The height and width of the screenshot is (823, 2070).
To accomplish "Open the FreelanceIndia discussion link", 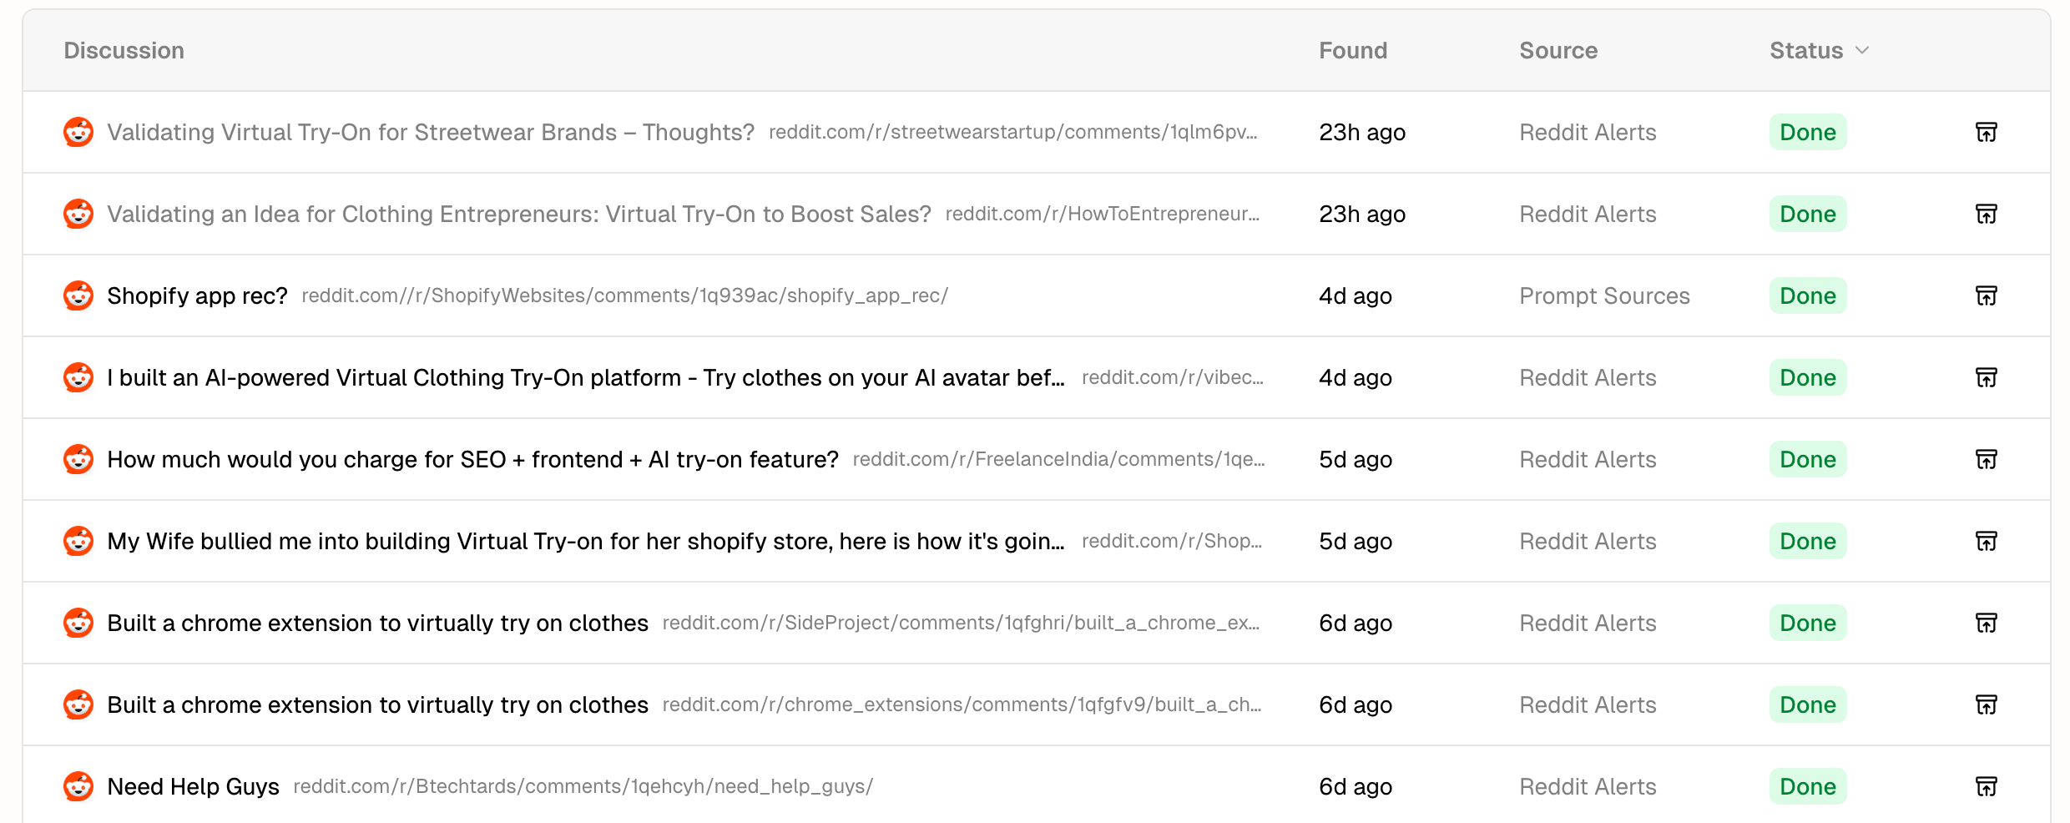I will (1058, 459).
